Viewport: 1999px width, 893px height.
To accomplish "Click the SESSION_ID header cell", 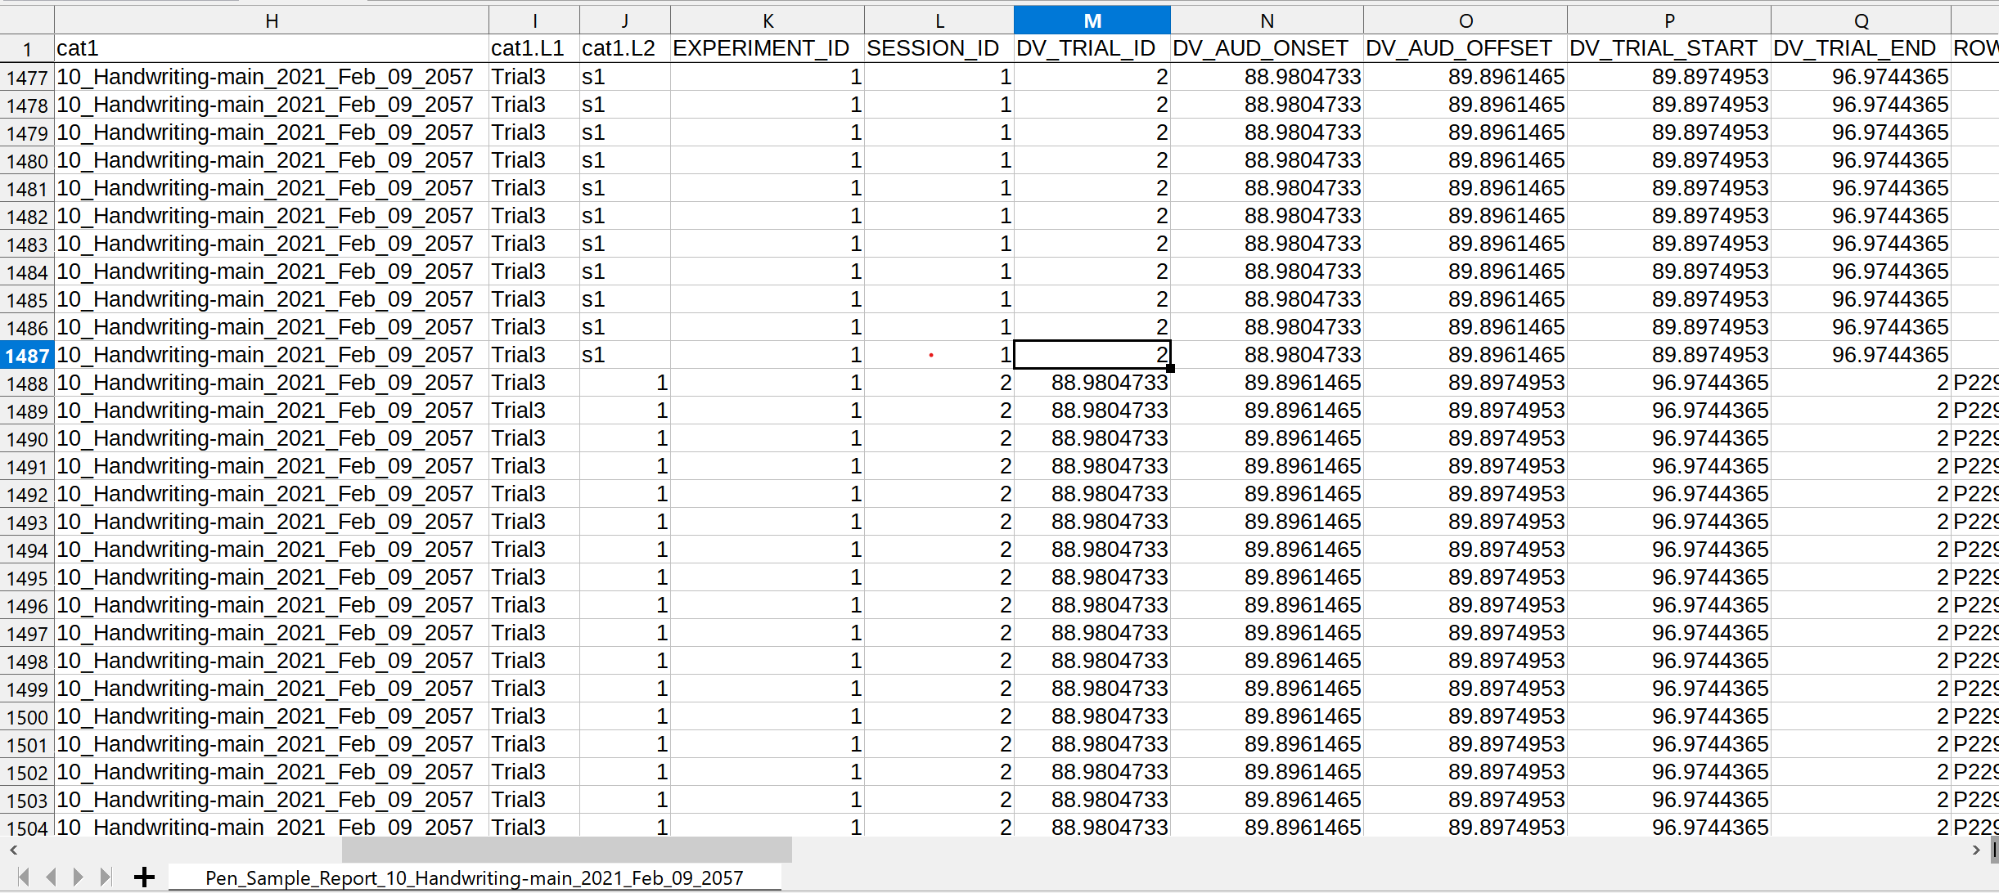I will tap(939, 48).
